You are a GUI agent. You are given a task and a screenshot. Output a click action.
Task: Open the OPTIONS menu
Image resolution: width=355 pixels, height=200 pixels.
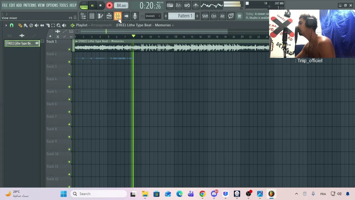pos(52,5)
